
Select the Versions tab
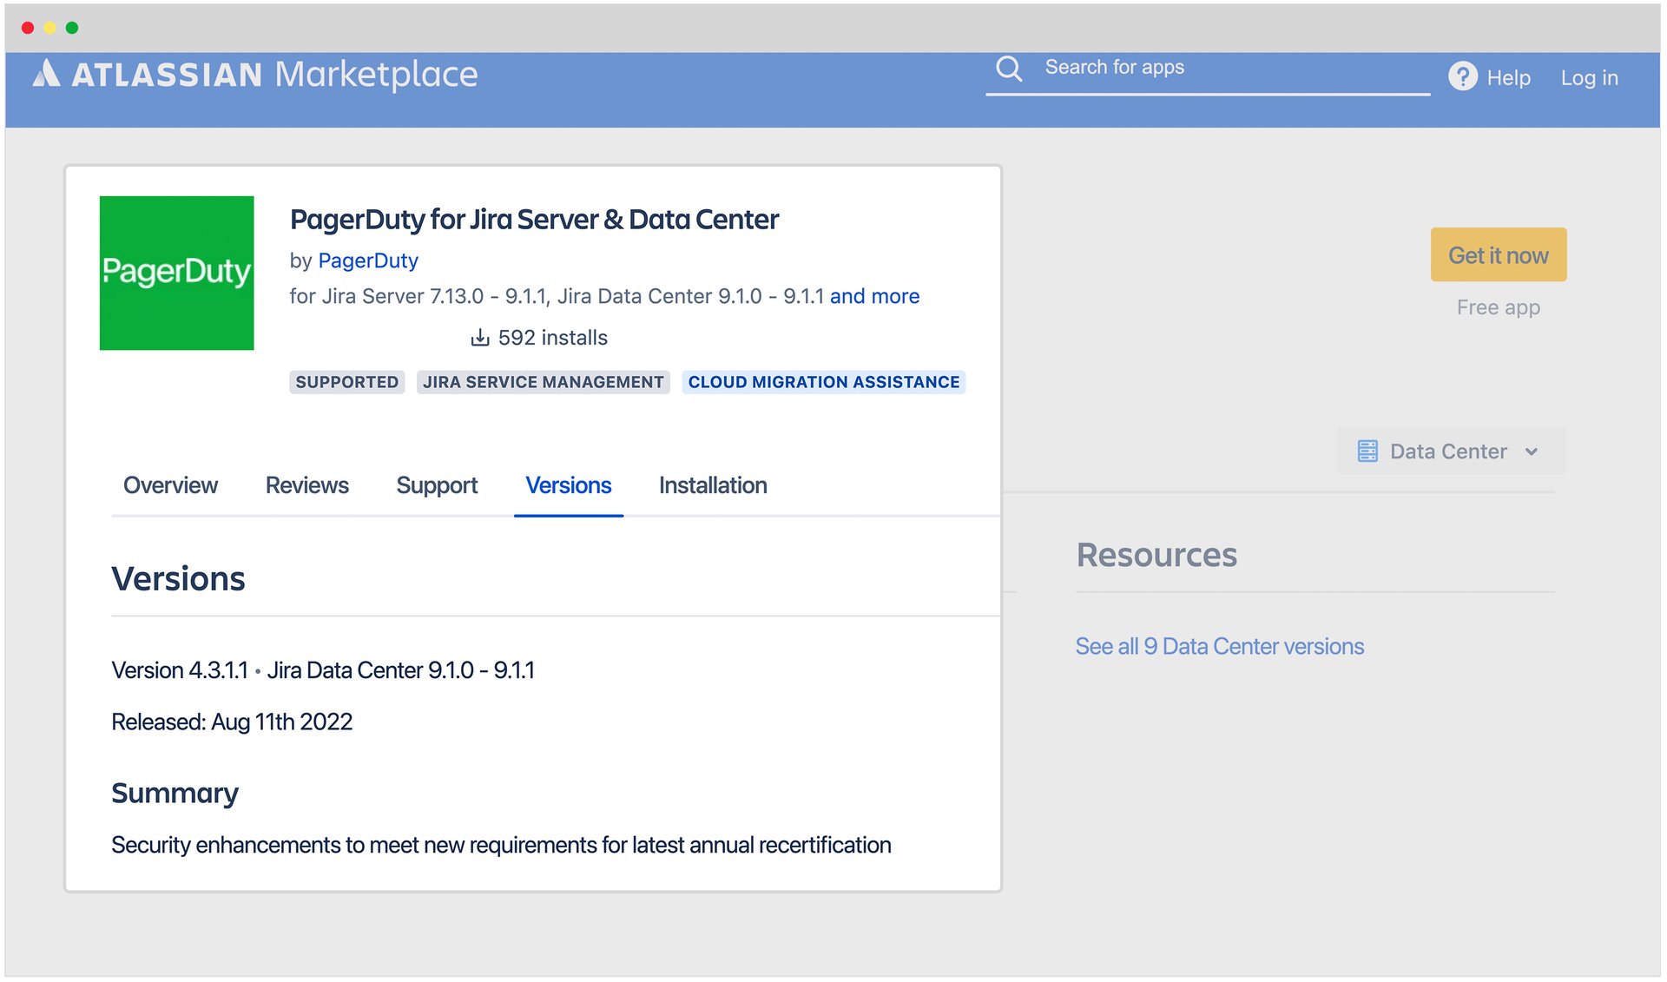coord(568,485)
